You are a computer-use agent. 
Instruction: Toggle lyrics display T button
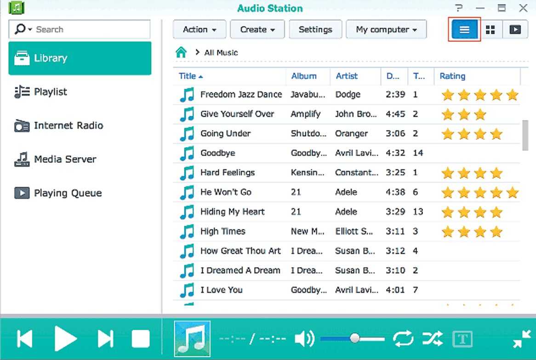(x=462, y=339)
